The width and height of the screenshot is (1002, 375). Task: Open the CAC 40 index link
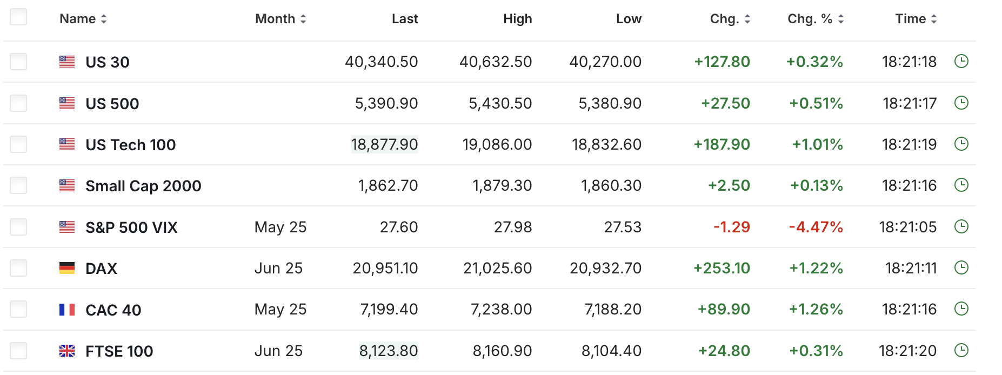tap(113, 310)
